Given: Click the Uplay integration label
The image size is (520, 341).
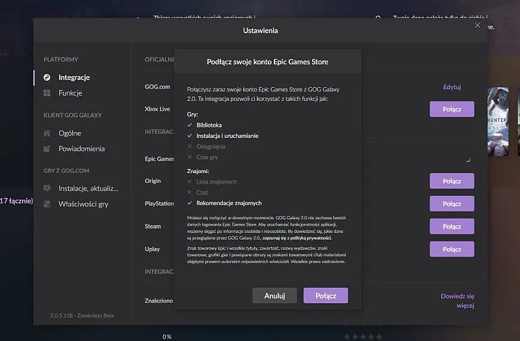Looking at the screenshot, I should click(152, 249).
